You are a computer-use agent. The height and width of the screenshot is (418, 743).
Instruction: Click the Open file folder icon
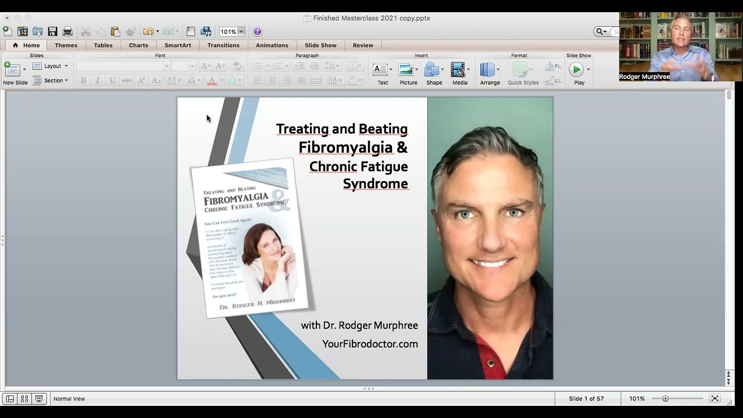(38, 31)
